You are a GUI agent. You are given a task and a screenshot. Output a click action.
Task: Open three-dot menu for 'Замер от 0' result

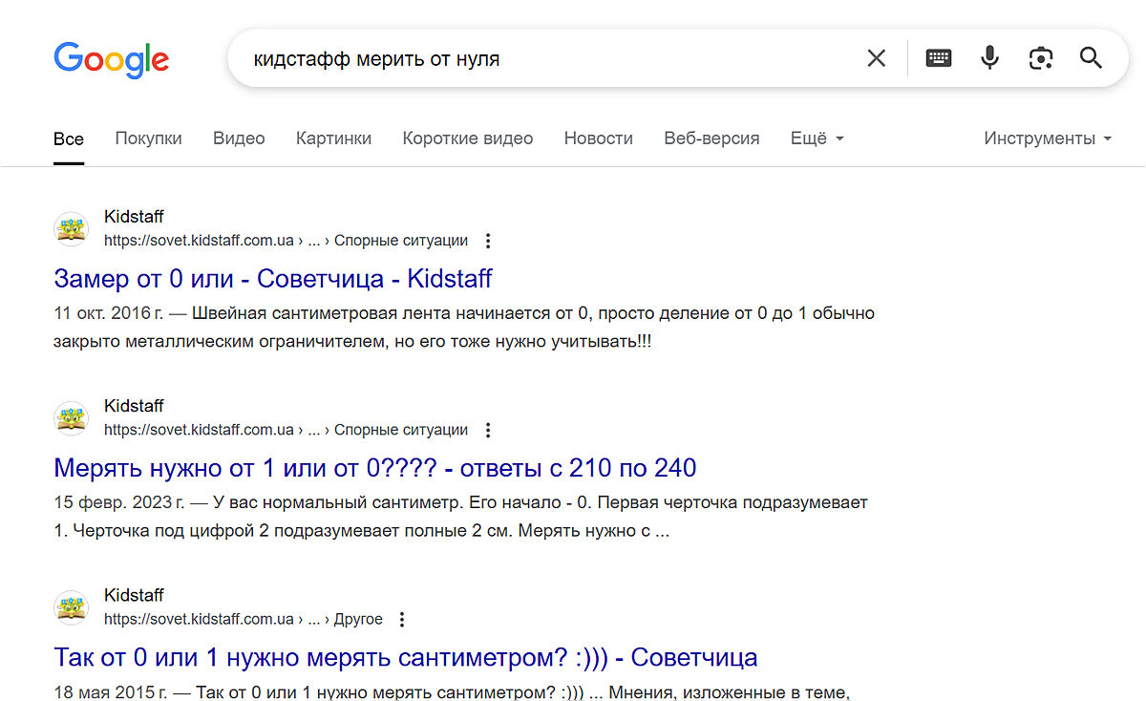point(488,241)
